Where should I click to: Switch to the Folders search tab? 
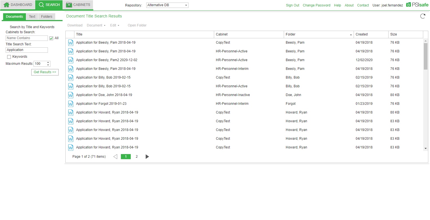pyautogui.click(x=47, y=17)
